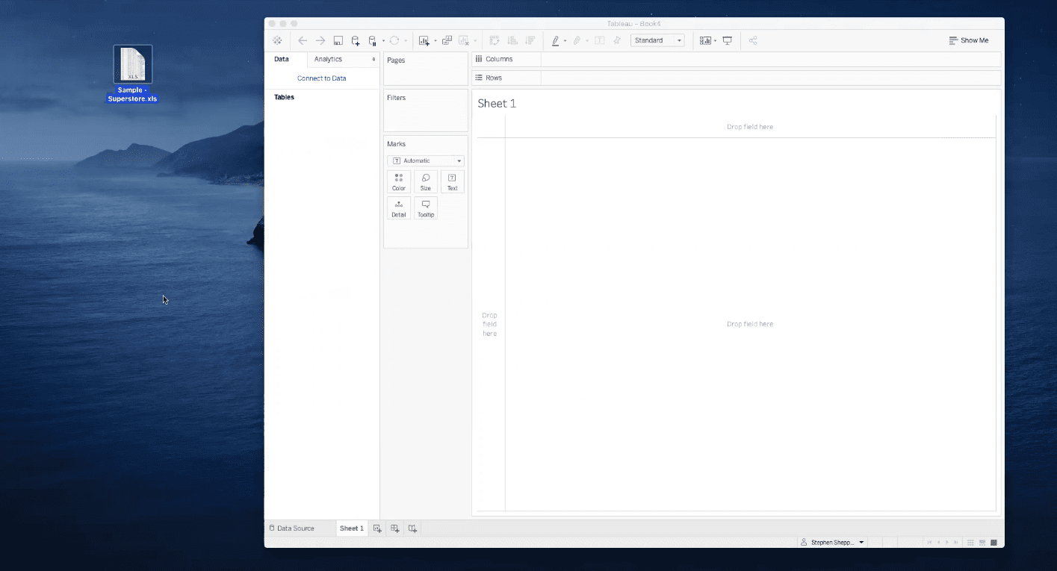Open the Automatic mark type dropdown

tap(425, 160)
